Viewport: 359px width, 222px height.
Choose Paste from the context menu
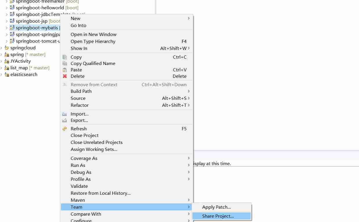pos(127,70)
